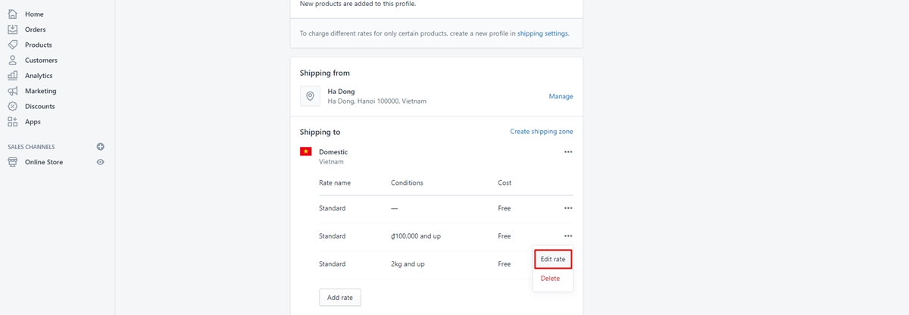The width and height of the screenshot is (909, 315).
Task: Click the ₫100,000 and up condition
Action: click(416, 236)
